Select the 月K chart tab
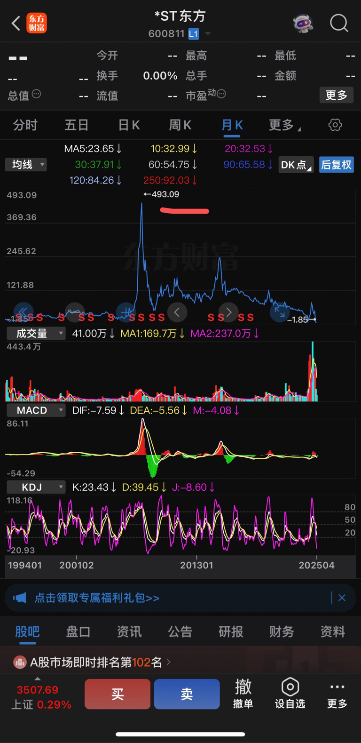Viewport: 361px width, 743px height. [232, 125]
